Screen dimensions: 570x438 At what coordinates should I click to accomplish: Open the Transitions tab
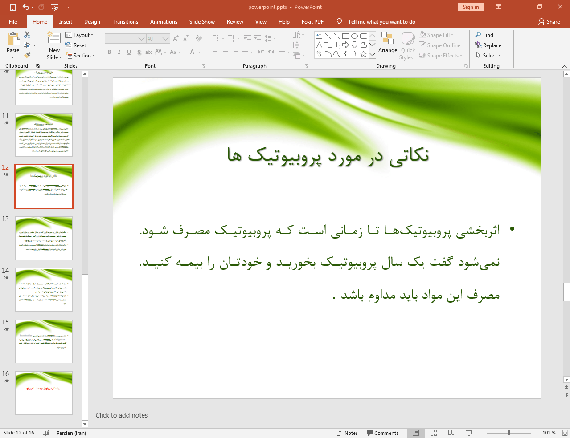[x=125, y=21]
